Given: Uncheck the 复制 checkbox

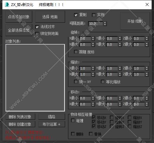Looking at the screenshot, I should [76, 15].
